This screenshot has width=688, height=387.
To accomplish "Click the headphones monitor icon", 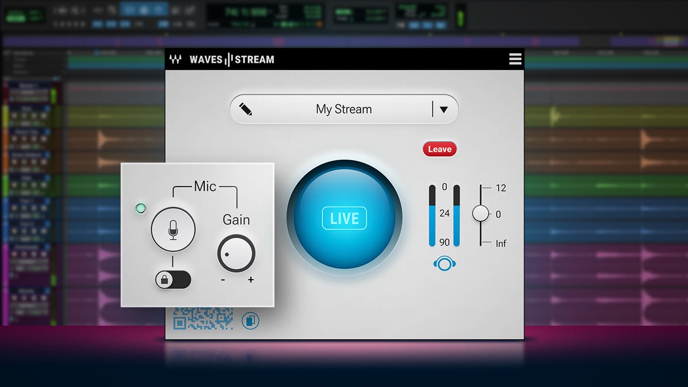I will coord(445,264).
